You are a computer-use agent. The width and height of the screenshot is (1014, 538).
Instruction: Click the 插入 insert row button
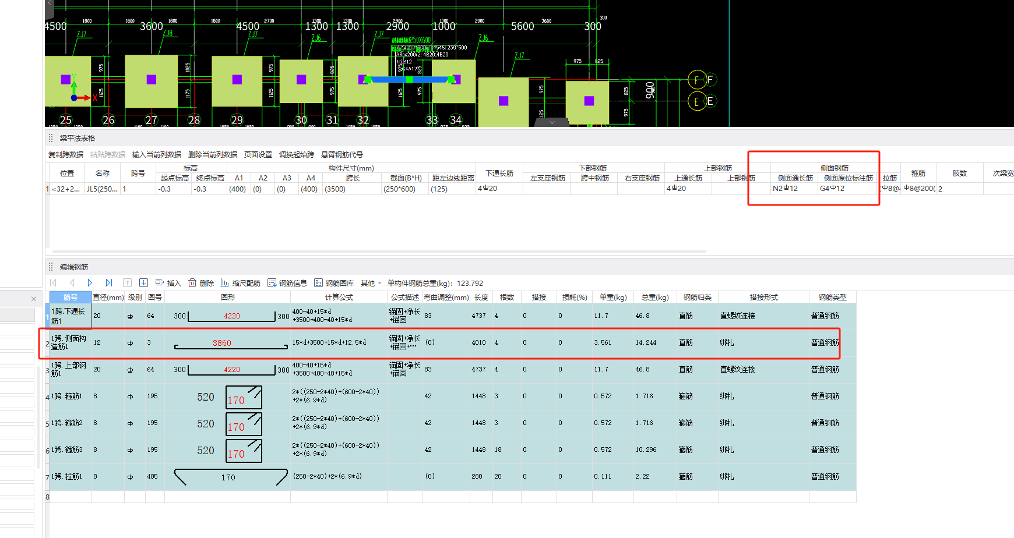coord(168,283)
